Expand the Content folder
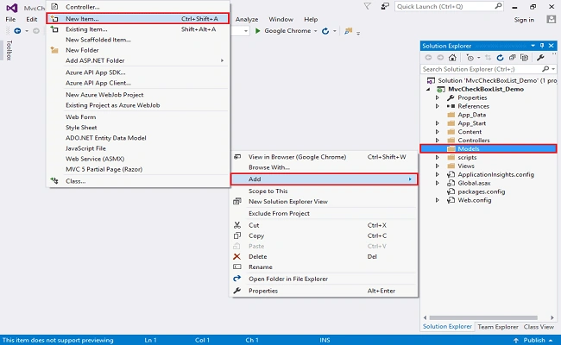 pos(438,132)
